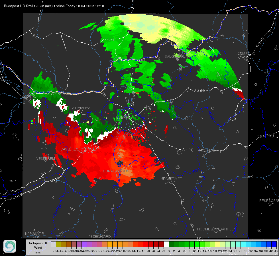The image size is (279, 256).
Task: Click the EGER city label
Action: (218, 75)
